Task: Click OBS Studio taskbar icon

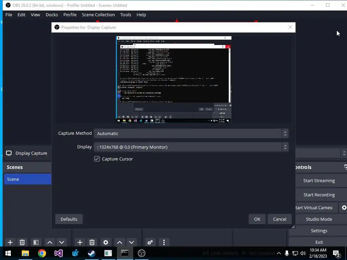Action: 141,253
